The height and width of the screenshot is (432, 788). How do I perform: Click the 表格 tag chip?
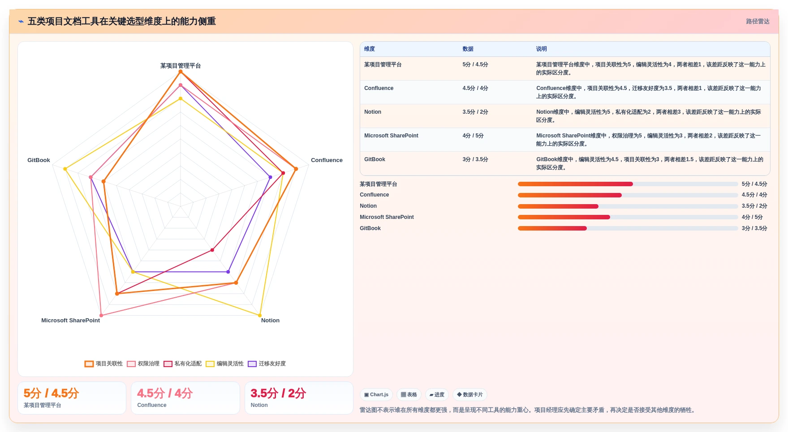[x=409, y=394]
